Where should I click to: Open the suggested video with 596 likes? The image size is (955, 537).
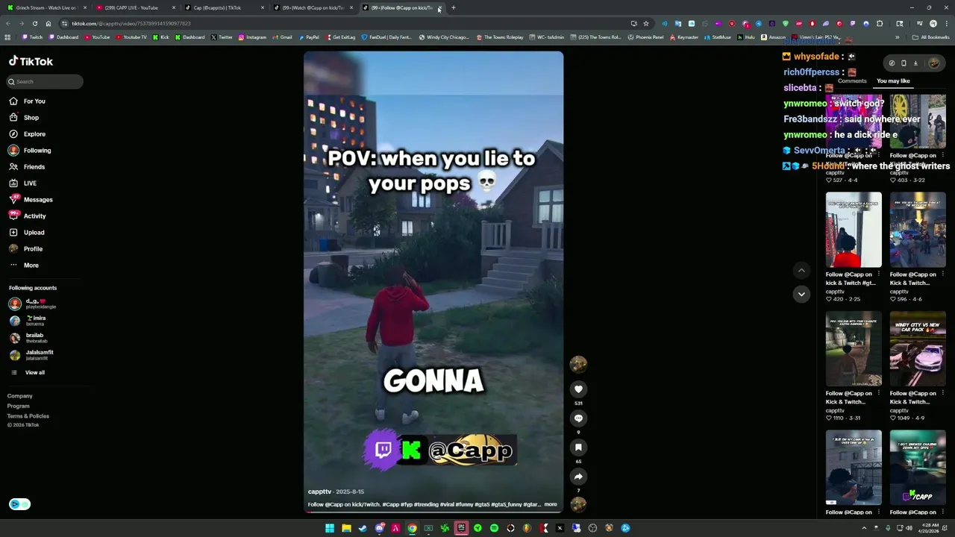coord(918,230)
